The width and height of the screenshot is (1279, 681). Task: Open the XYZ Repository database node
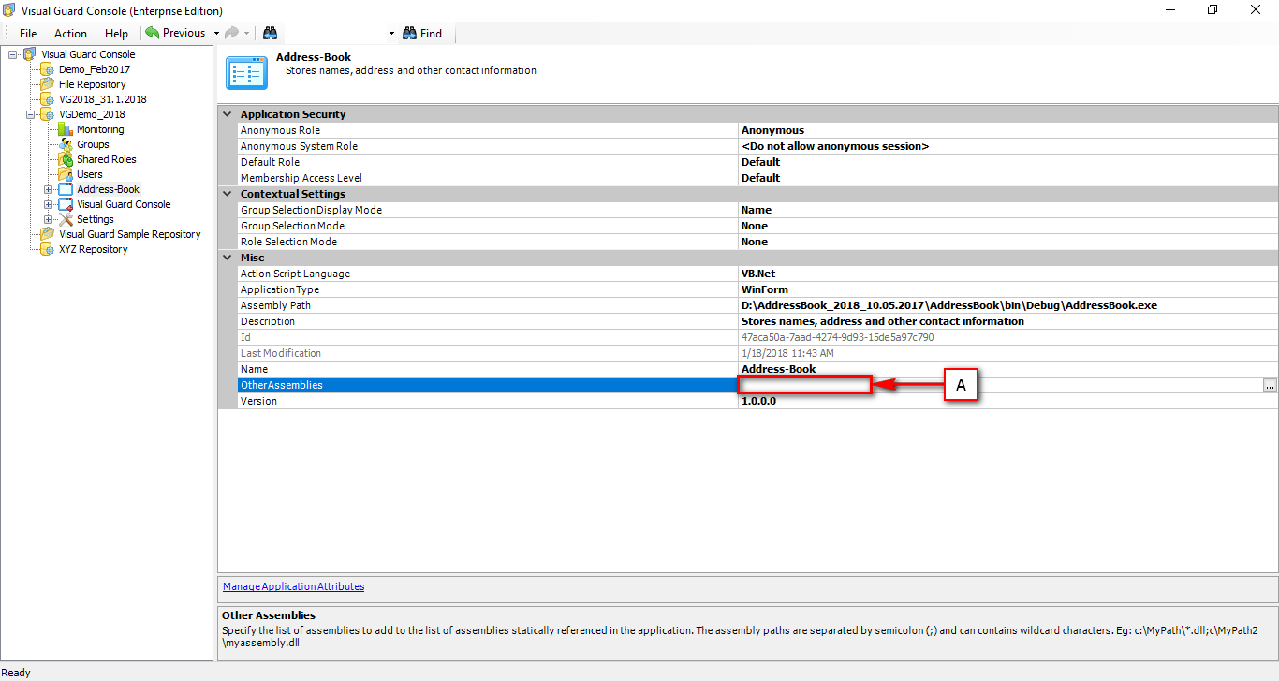(x=47, y=249)
